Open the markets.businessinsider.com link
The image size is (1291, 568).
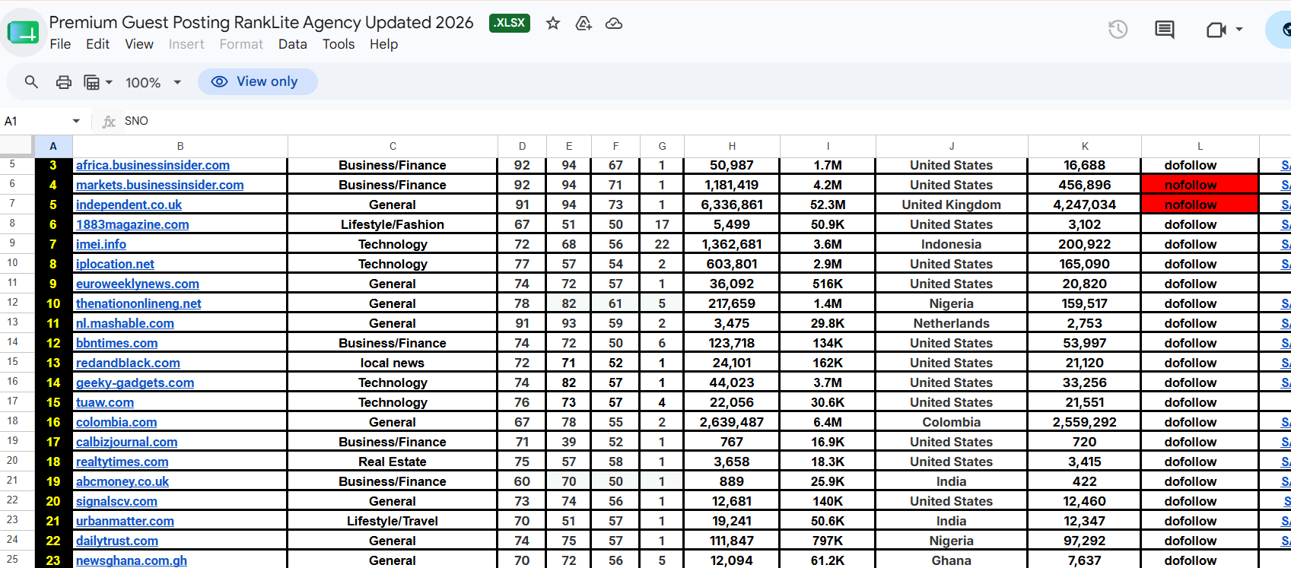(x=160, y=185)
